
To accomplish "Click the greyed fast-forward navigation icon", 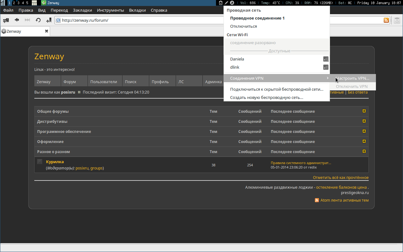I will pyautogui.click(x=27, y=20).
